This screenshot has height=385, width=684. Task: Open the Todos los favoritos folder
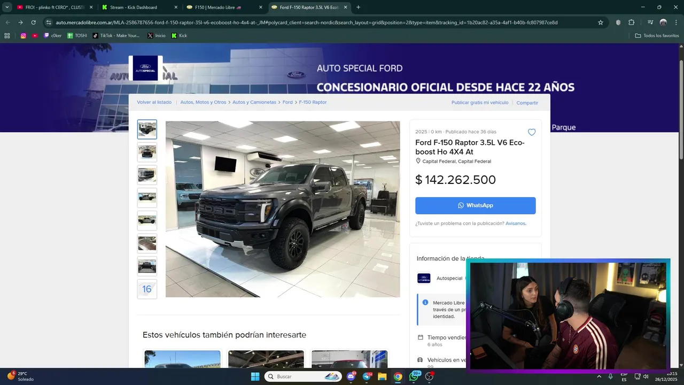click(657, 36)
